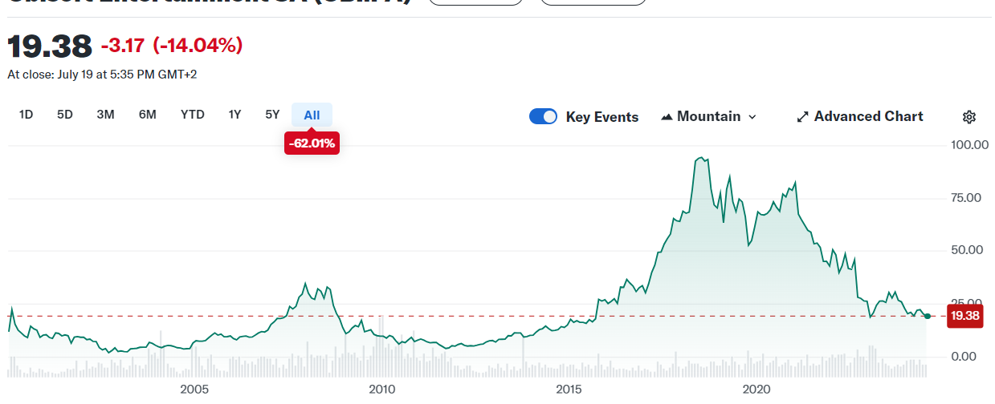Click the Key Events label text
The height and width of the screenshot is (404, 995).
tap(602, 117)
